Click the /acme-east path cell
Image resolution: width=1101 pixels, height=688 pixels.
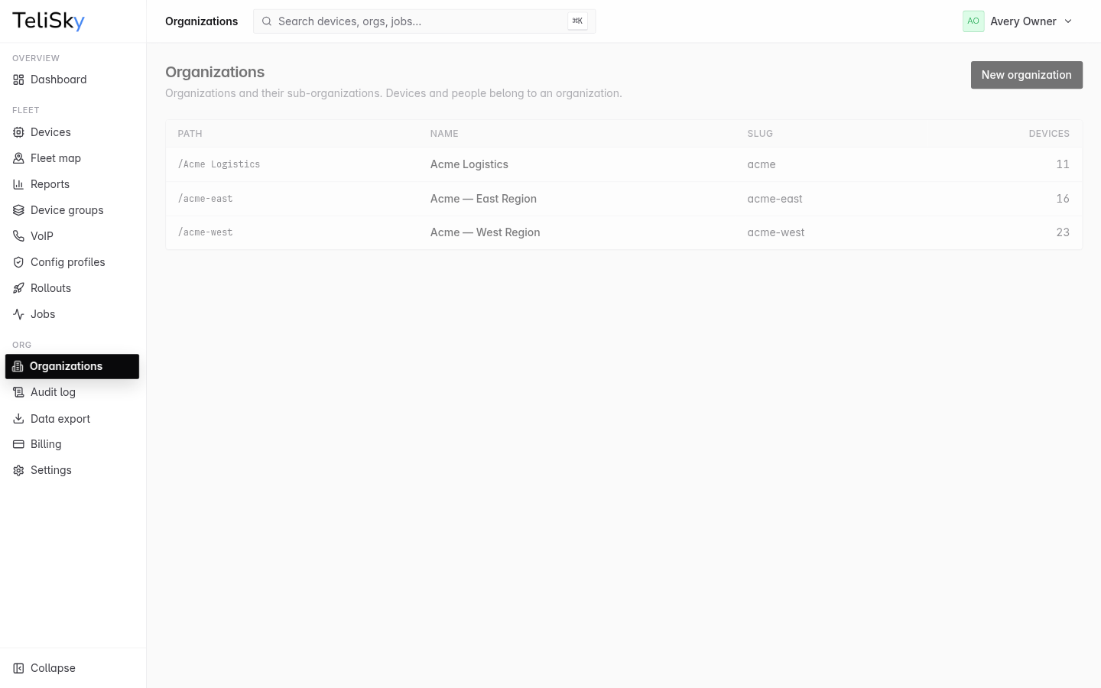pyautogui.click(x=205, y=199)
